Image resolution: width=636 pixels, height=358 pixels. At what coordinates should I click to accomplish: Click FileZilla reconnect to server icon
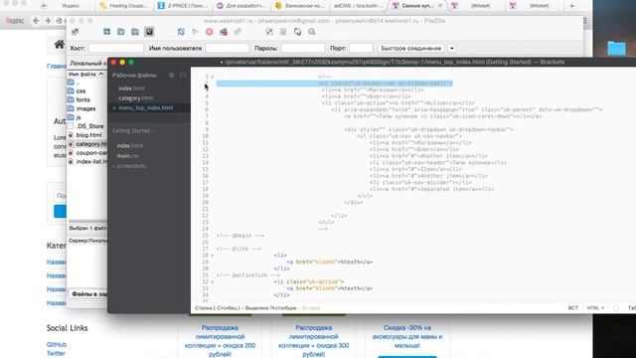point(238,32)
